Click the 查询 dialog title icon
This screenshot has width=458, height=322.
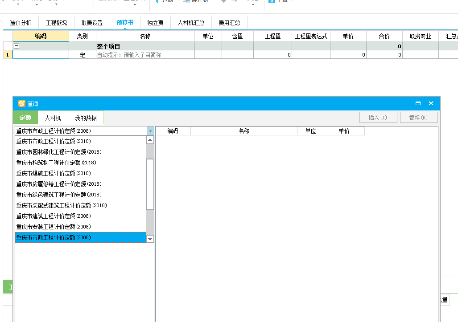point(21,103)
